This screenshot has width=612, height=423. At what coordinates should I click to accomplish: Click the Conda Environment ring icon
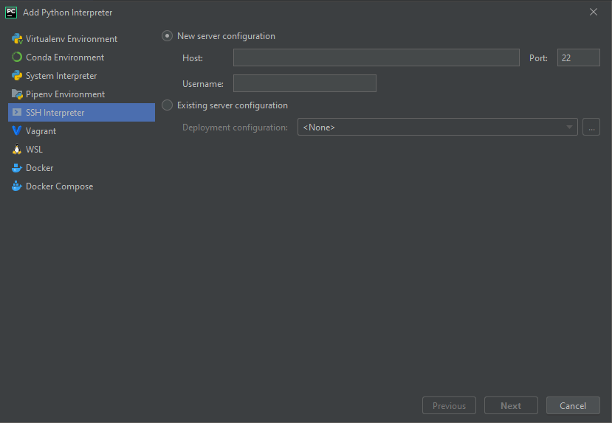pyautogui.click(x=17, y=57)
